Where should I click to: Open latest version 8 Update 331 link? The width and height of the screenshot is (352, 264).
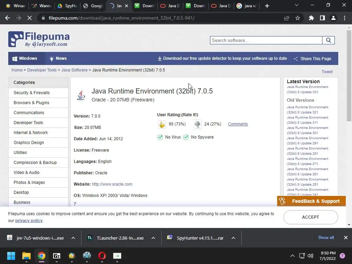click(307, 89)
